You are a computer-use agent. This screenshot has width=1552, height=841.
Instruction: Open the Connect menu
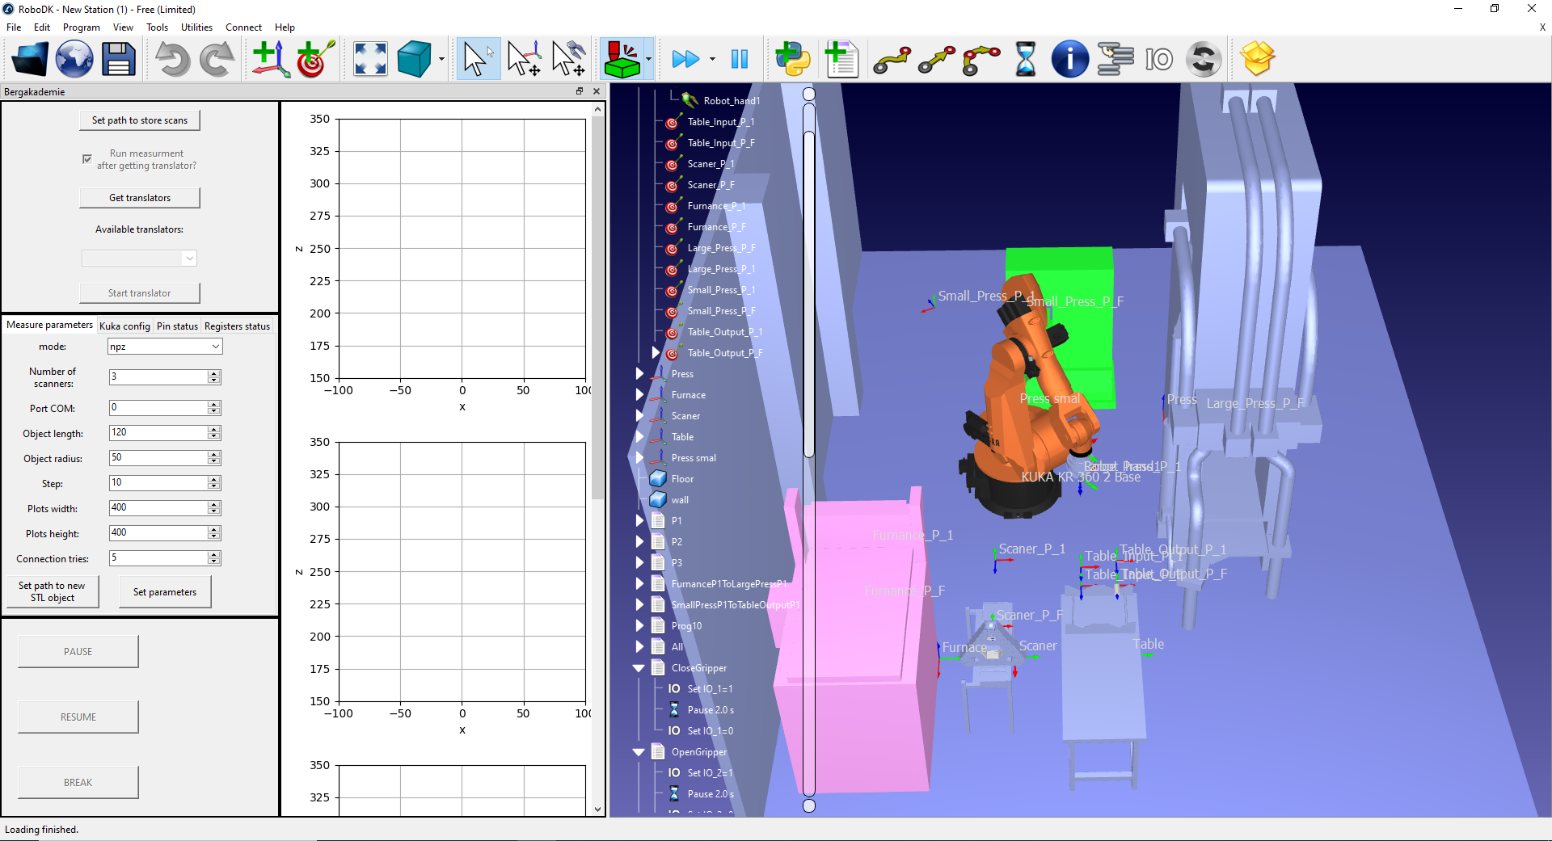[243, 27]
